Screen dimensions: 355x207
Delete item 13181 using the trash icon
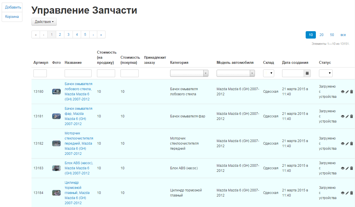352,116
